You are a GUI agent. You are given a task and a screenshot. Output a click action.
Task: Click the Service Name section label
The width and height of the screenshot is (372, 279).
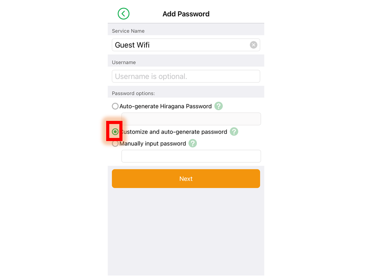128,31
